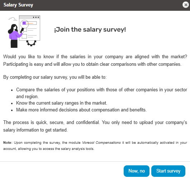Decline with the "Now, no" button
This screenshot has width=190, height=179.
click(137, 171)
